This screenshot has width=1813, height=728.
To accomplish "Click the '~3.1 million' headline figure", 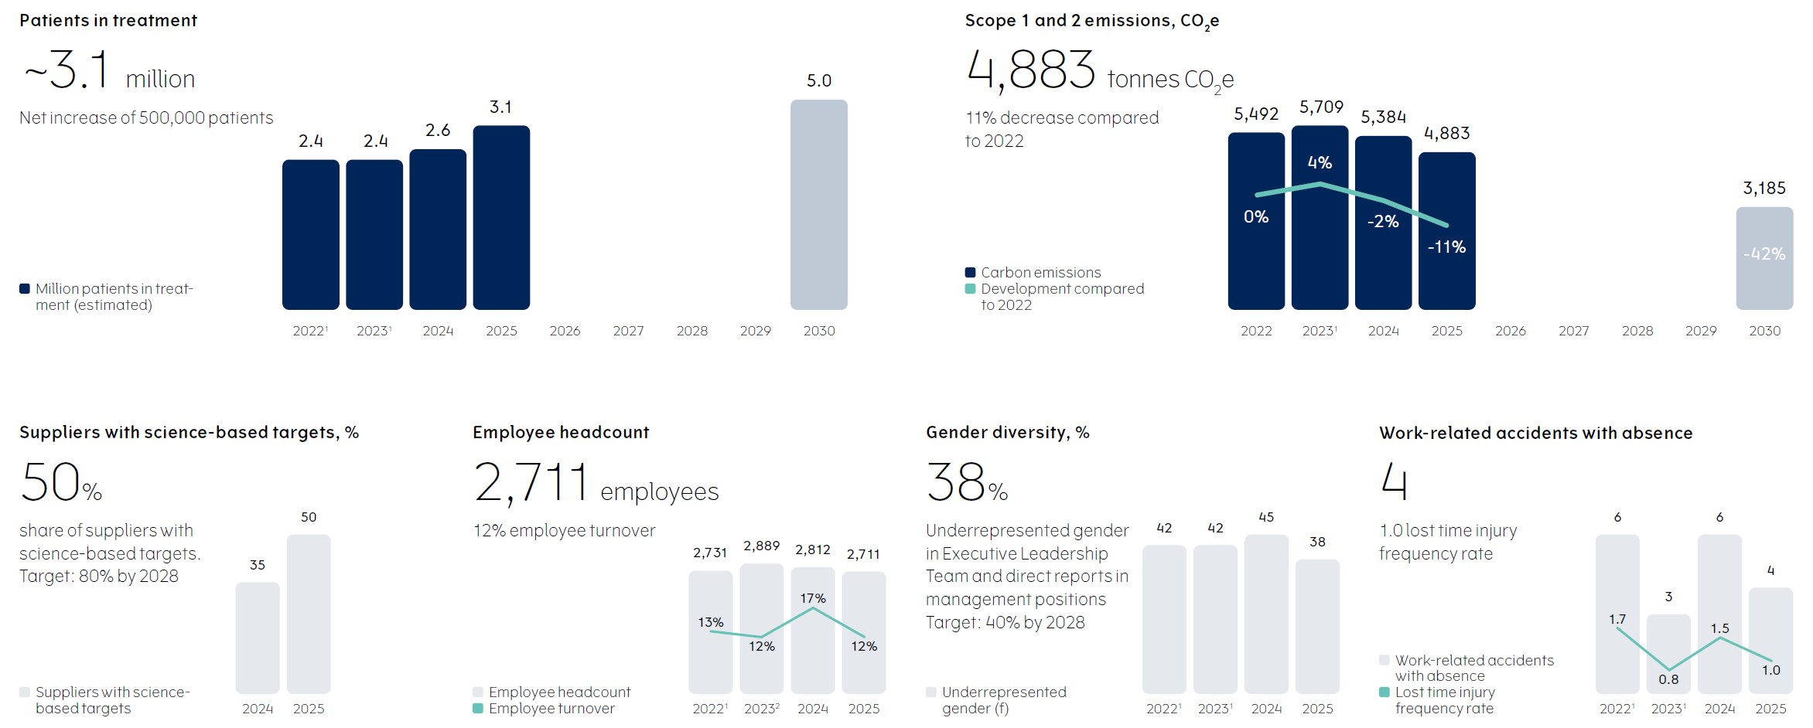I will [x=109, y=71].
